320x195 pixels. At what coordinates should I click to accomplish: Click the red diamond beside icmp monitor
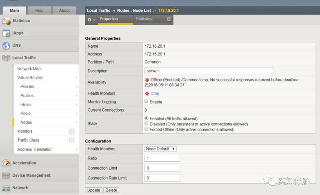tap(147, 94)
